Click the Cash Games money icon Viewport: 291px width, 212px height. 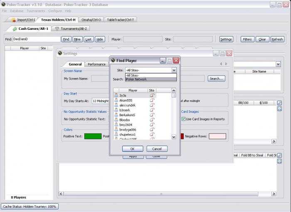[15, 29]
